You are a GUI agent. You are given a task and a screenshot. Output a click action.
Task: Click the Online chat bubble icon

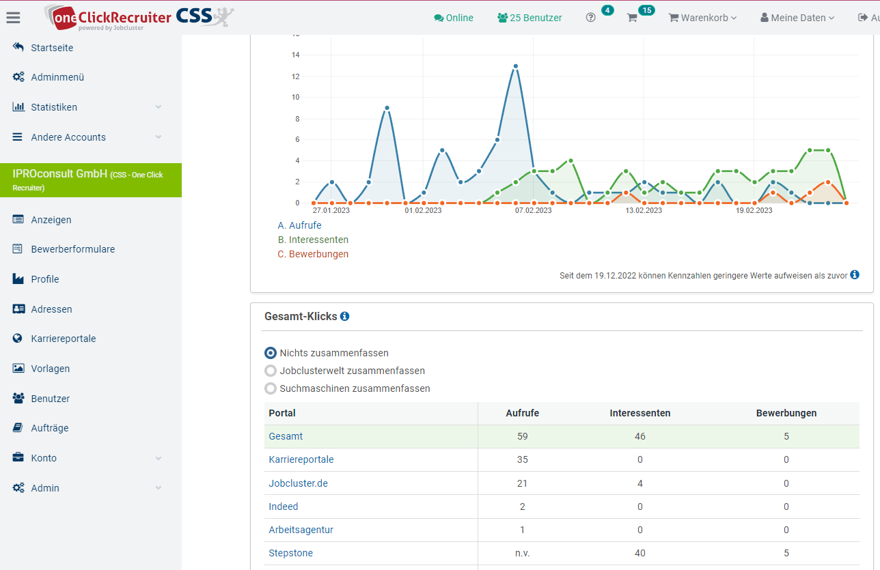pos(439,18)
